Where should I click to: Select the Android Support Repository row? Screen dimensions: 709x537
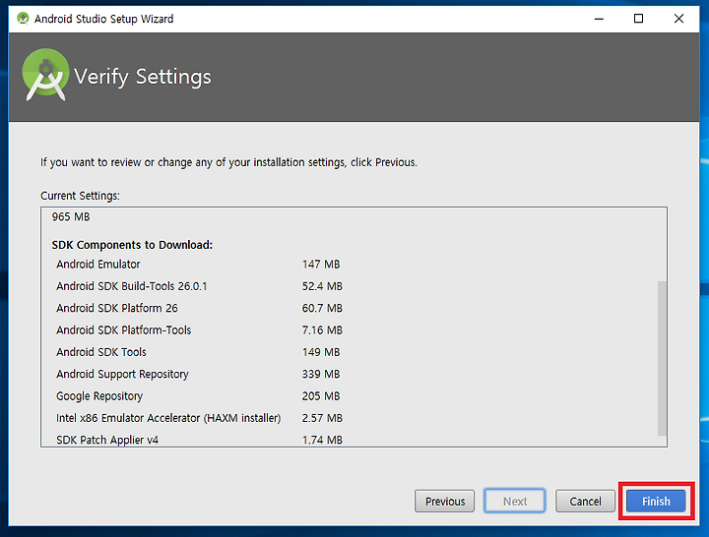pos(198,374)
